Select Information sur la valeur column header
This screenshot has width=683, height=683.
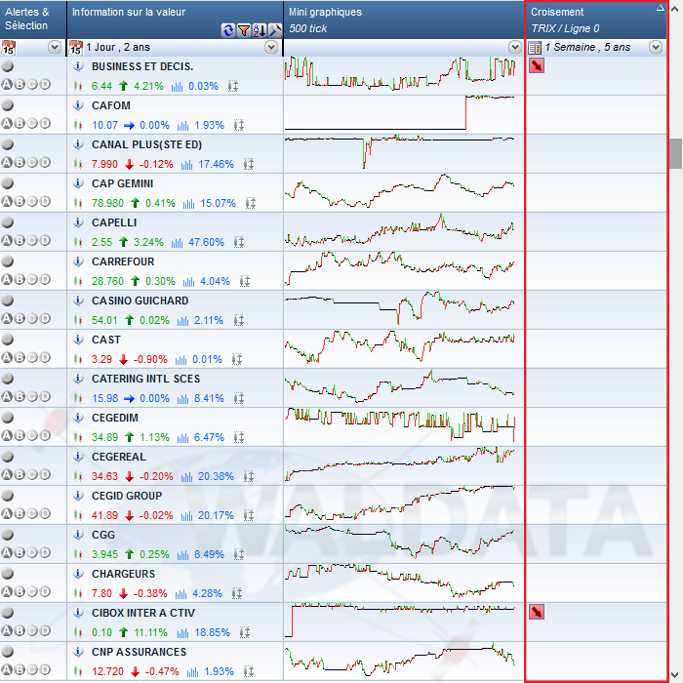(x=175, y=20)
